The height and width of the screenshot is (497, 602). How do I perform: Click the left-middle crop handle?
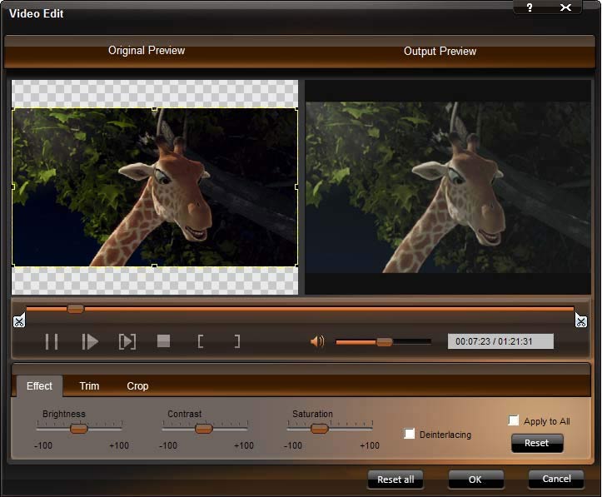tap(13, 187)
